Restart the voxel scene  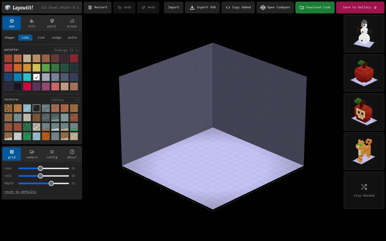(x=98, y=7)
